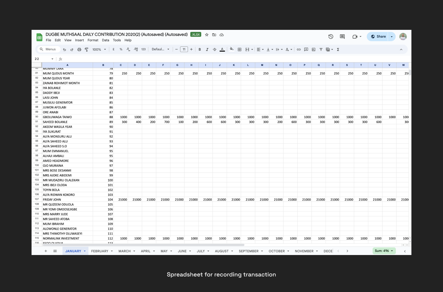Click the Redo icon

[72, 49]
